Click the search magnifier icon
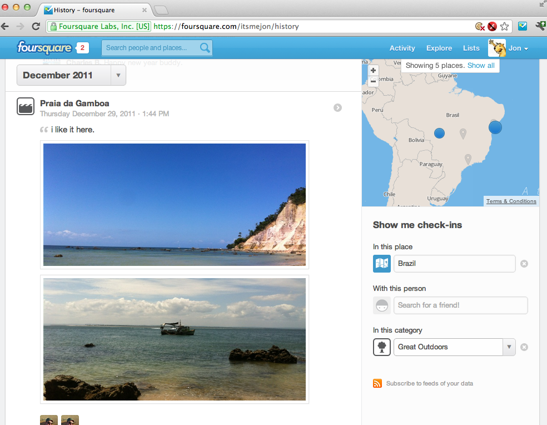The image size is (547, 425). click(205, 48)
